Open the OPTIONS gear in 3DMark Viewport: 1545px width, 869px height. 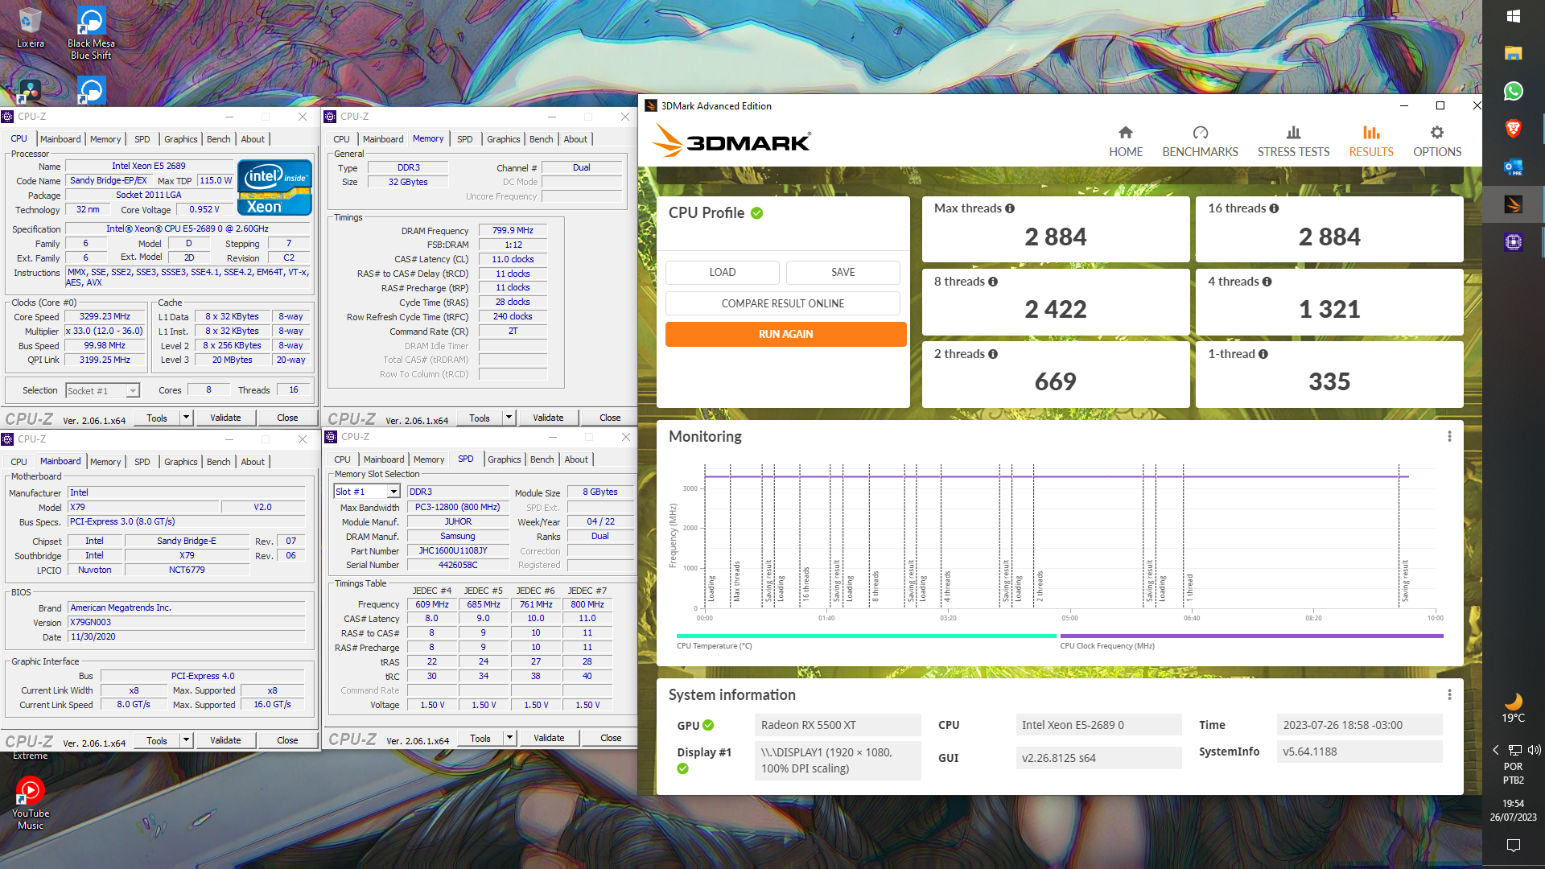pos(1437,142)
